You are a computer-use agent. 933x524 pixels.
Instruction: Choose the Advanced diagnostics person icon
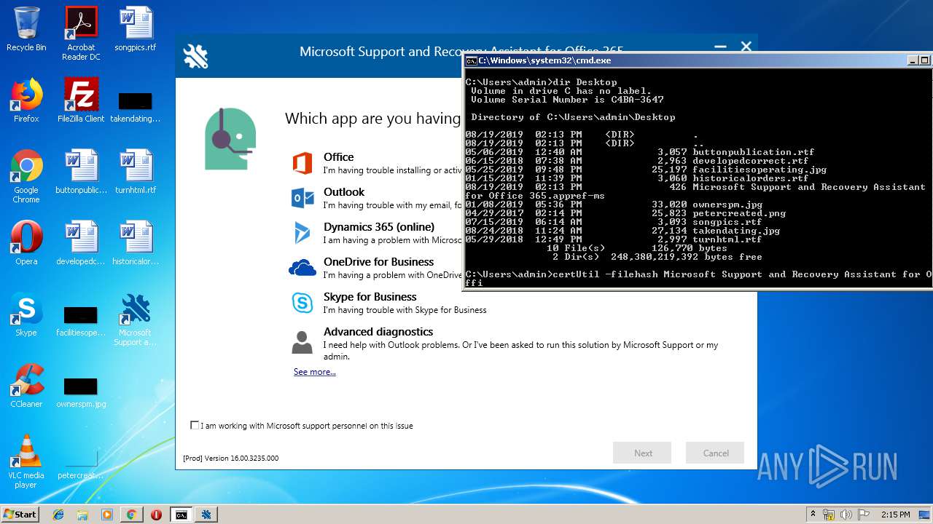[x=302, y=342]
